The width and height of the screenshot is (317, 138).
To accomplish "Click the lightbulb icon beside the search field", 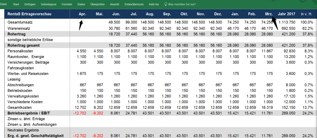I will tap(166, 4).
